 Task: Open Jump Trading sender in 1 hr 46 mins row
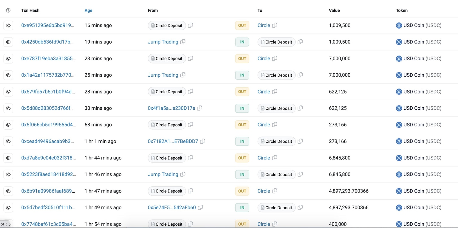pos(163,174)
